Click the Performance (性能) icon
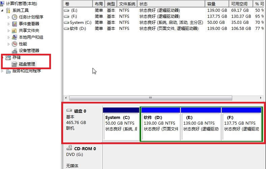Image resolution: width=266 pixels, height=169 pixels. pos(15,44)
